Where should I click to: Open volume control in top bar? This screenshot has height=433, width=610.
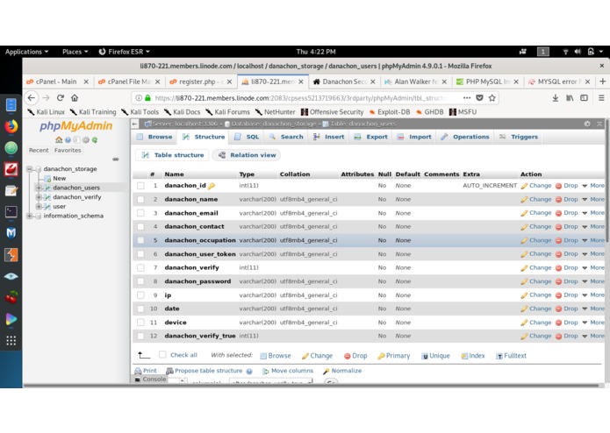[x=578, y=52]
